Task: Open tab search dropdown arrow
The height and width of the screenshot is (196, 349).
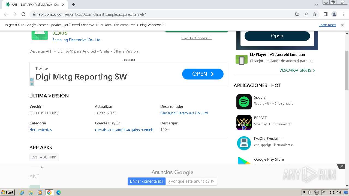Action: pyautogui.click(x=317, y=5)
